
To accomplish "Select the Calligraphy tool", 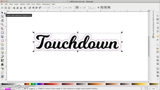I will click(x=2, y=60).
